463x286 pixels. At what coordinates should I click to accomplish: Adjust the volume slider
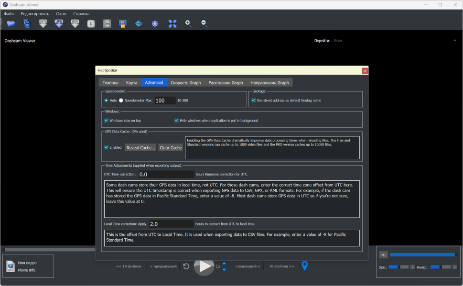click(422, 255)
